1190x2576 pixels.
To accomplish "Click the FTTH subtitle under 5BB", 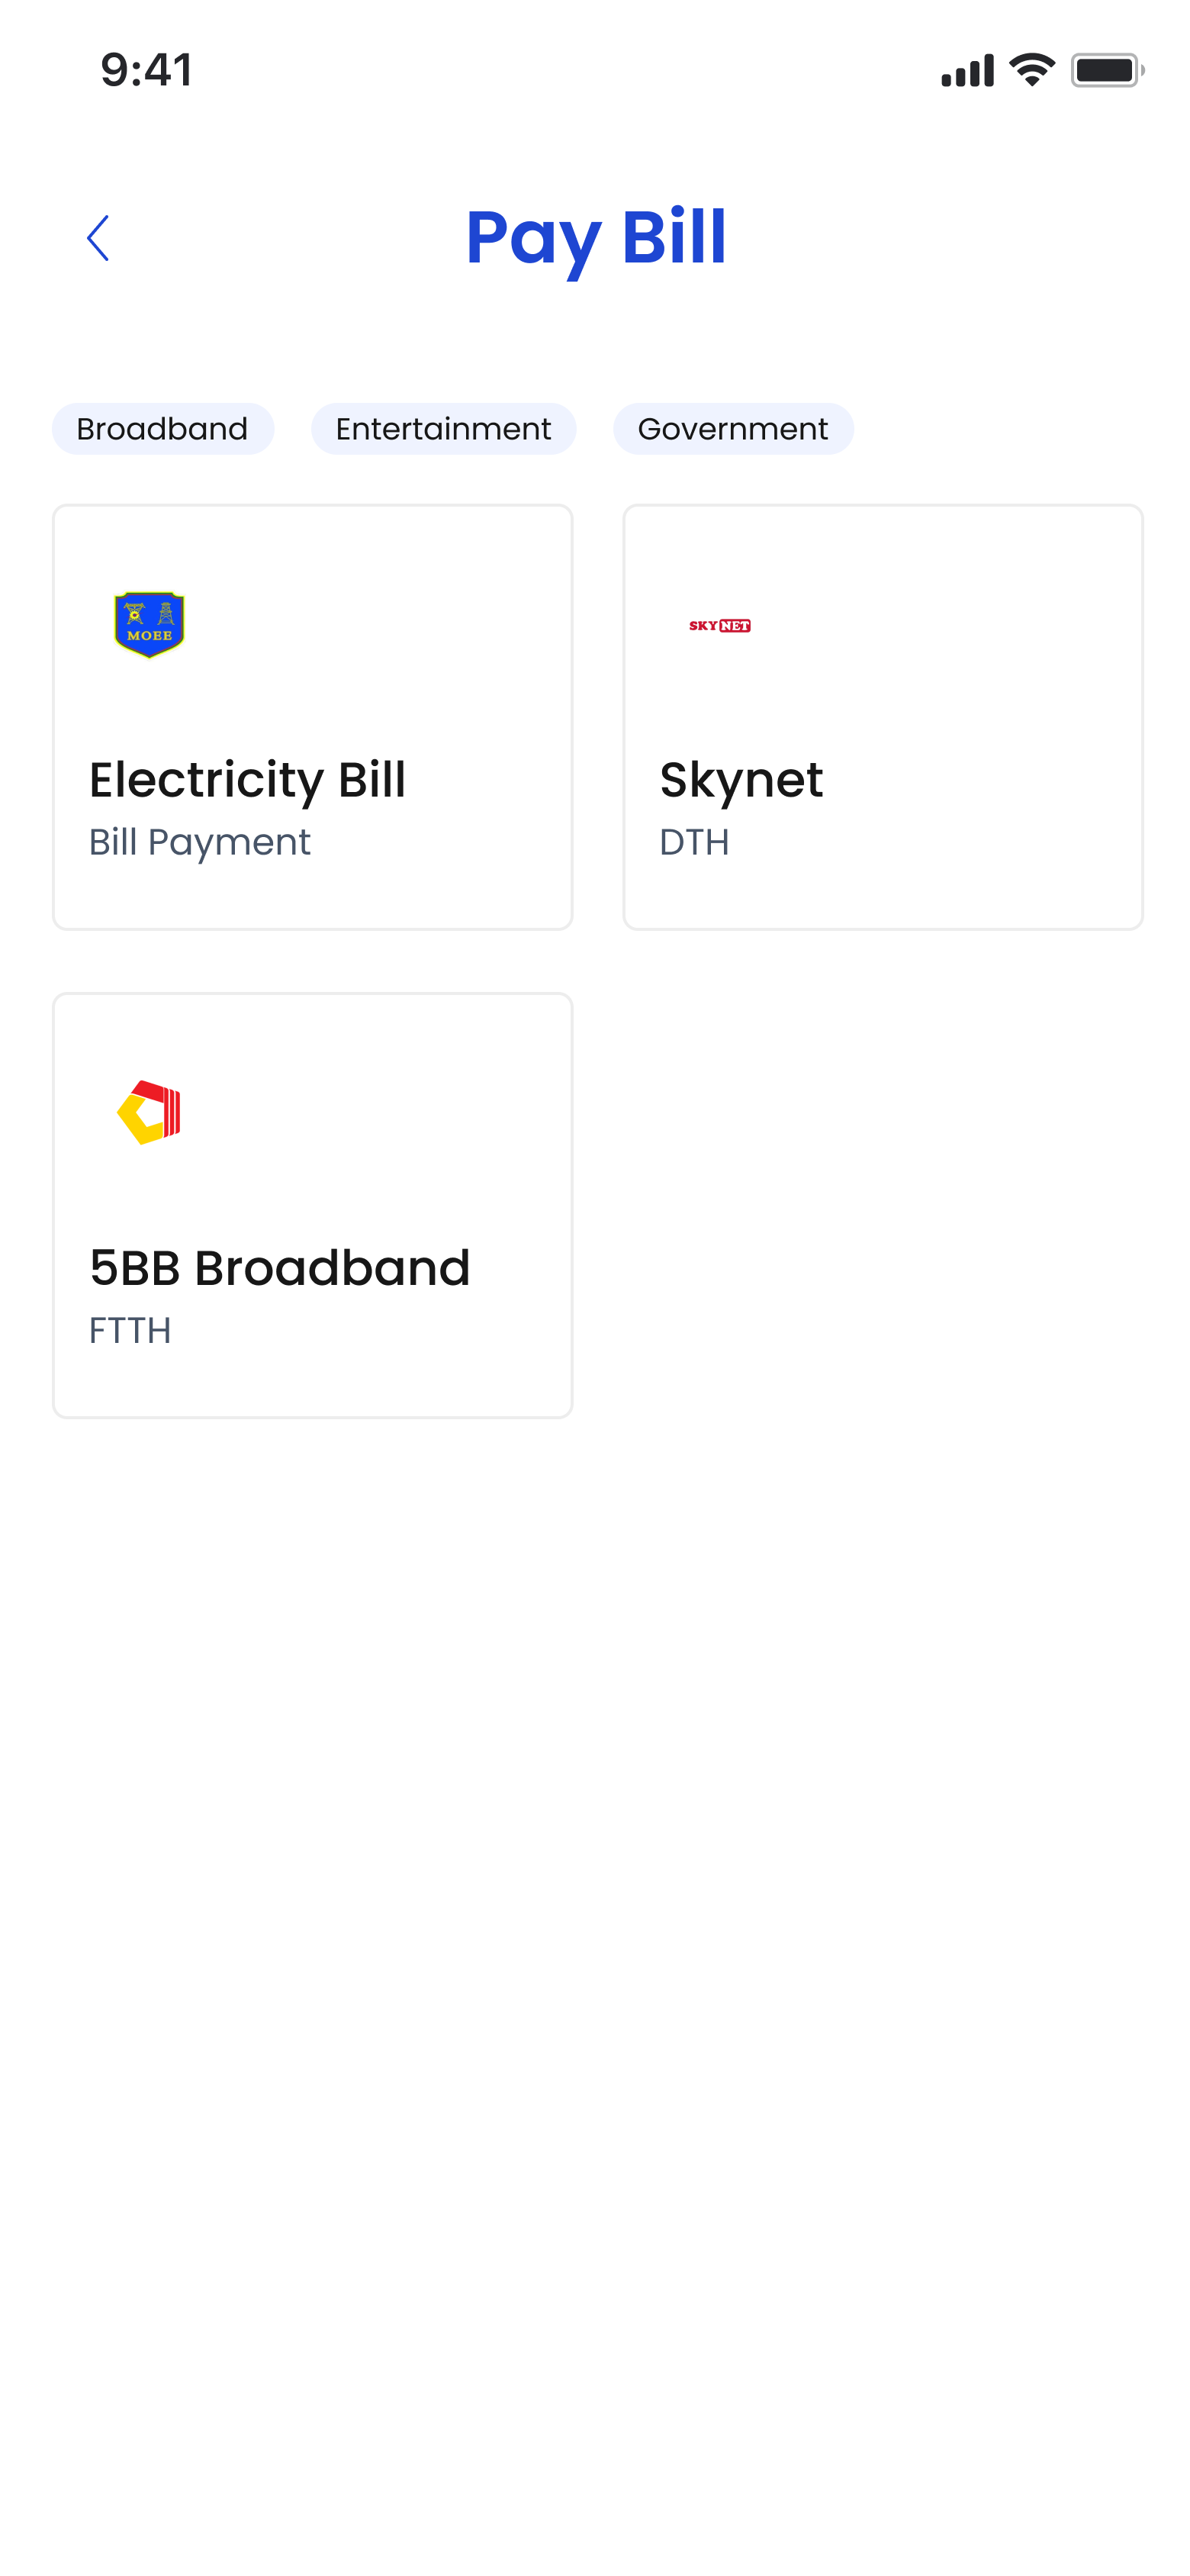I will [x=130, y=1331].
